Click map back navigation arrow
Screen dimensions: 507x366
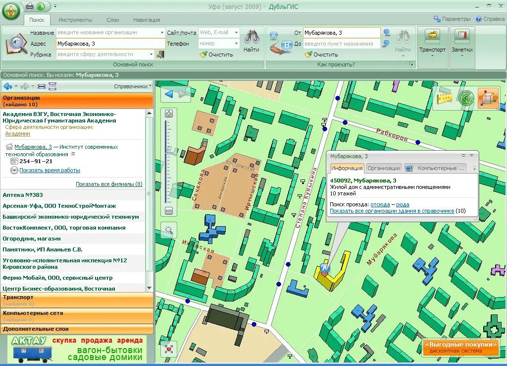[169, 94]
